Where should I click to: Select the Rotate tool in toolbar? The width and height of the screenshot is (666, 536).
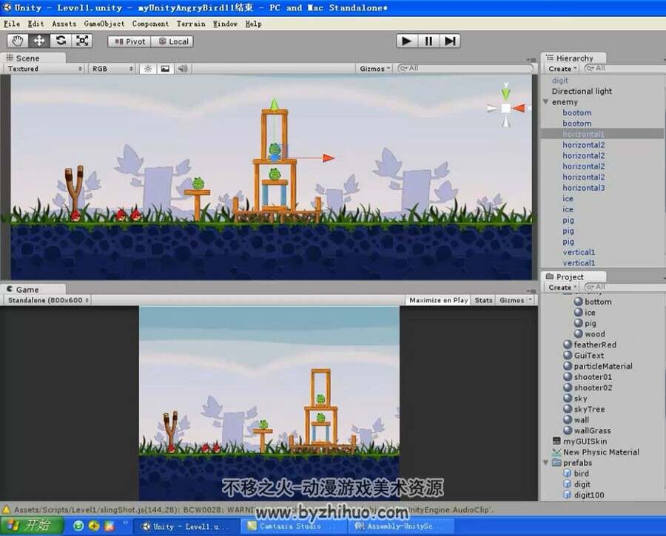tap(61, 41)
